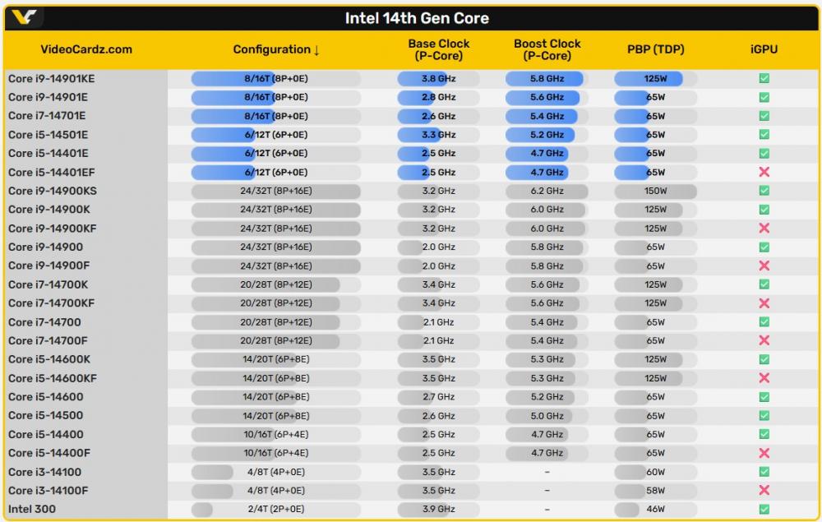Viewport: 822px width, 522px height.
Task: Select the Core i5-14401EF row name
Action: [51, 173]
